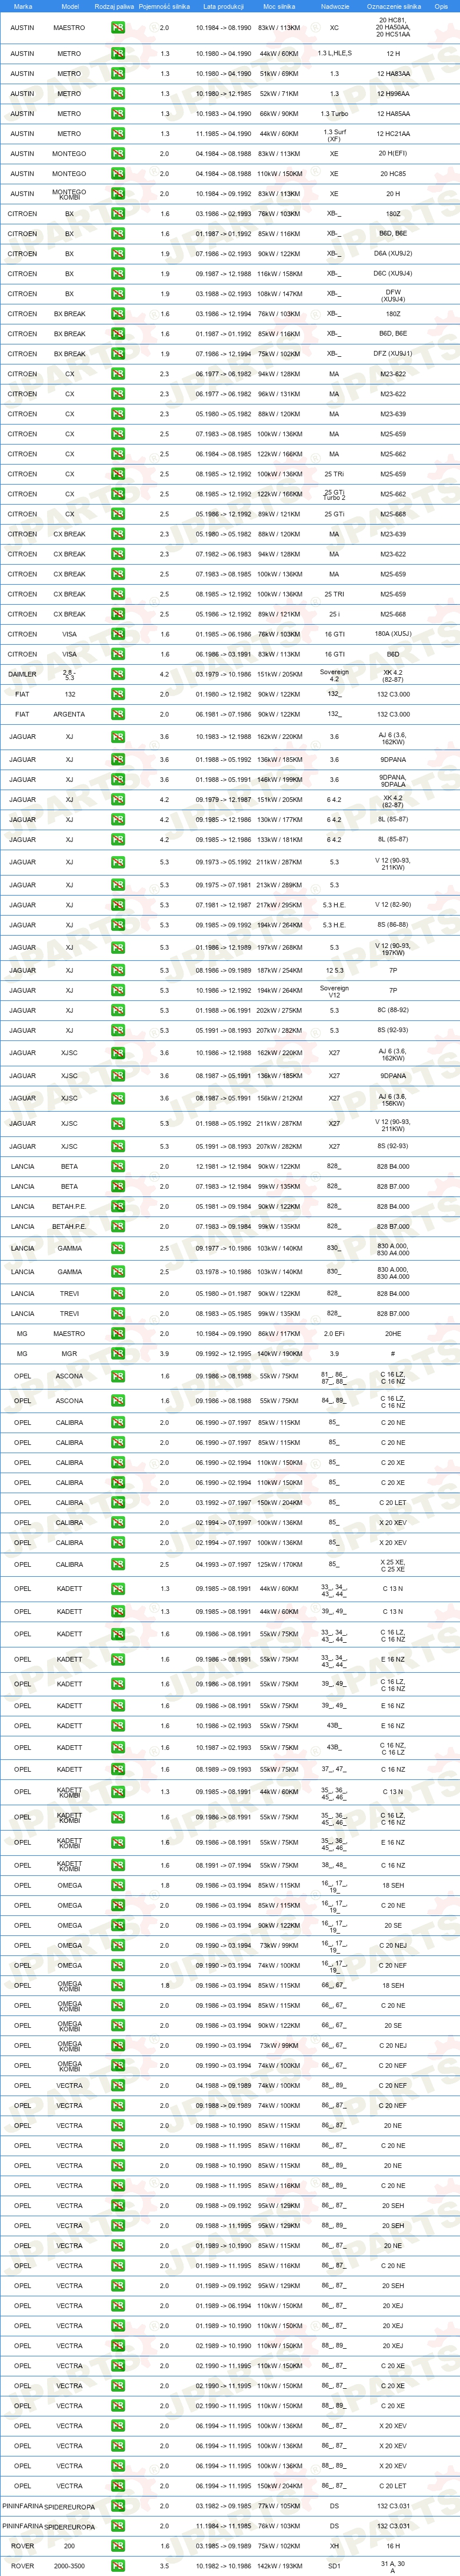Click the Lata produkcji column header
This screenshot has width=460, height=2576.
tap(223, 6)
